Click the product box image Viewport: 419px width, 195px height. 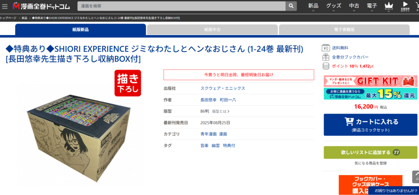(x=78, y=138)
